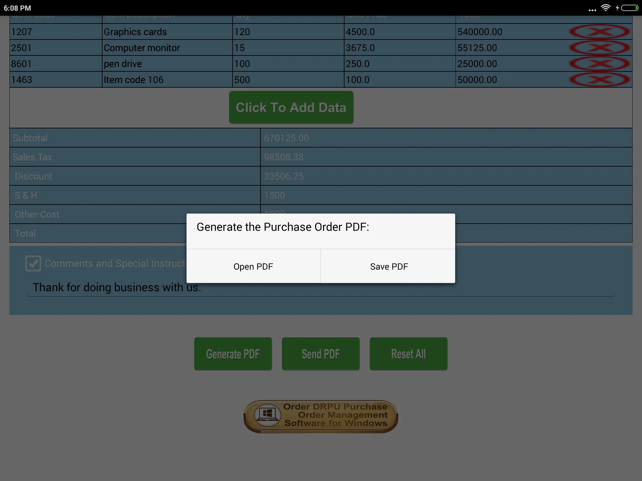
Task: Tap the Wi-Fi status icon
Action: (606, 8)
